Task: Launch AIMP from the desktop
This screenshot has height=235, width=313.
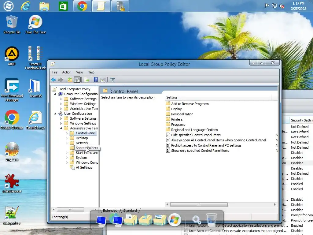Action: click(x=12, y=56)
